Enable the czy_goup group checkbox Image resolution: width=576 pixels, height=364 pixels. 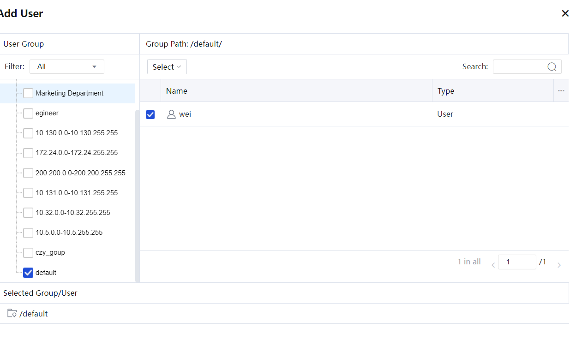[x=28, y=253]
